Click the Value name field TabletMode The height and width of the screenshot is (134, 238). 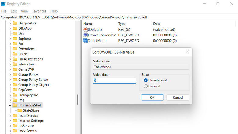(x=141, y=67)
